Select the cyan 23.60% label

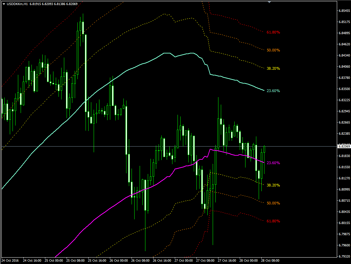coord(273,91)
